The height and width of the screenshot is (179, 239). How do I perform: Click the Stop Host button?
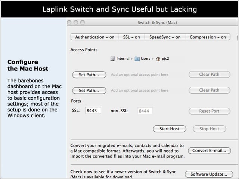point(209,129)
